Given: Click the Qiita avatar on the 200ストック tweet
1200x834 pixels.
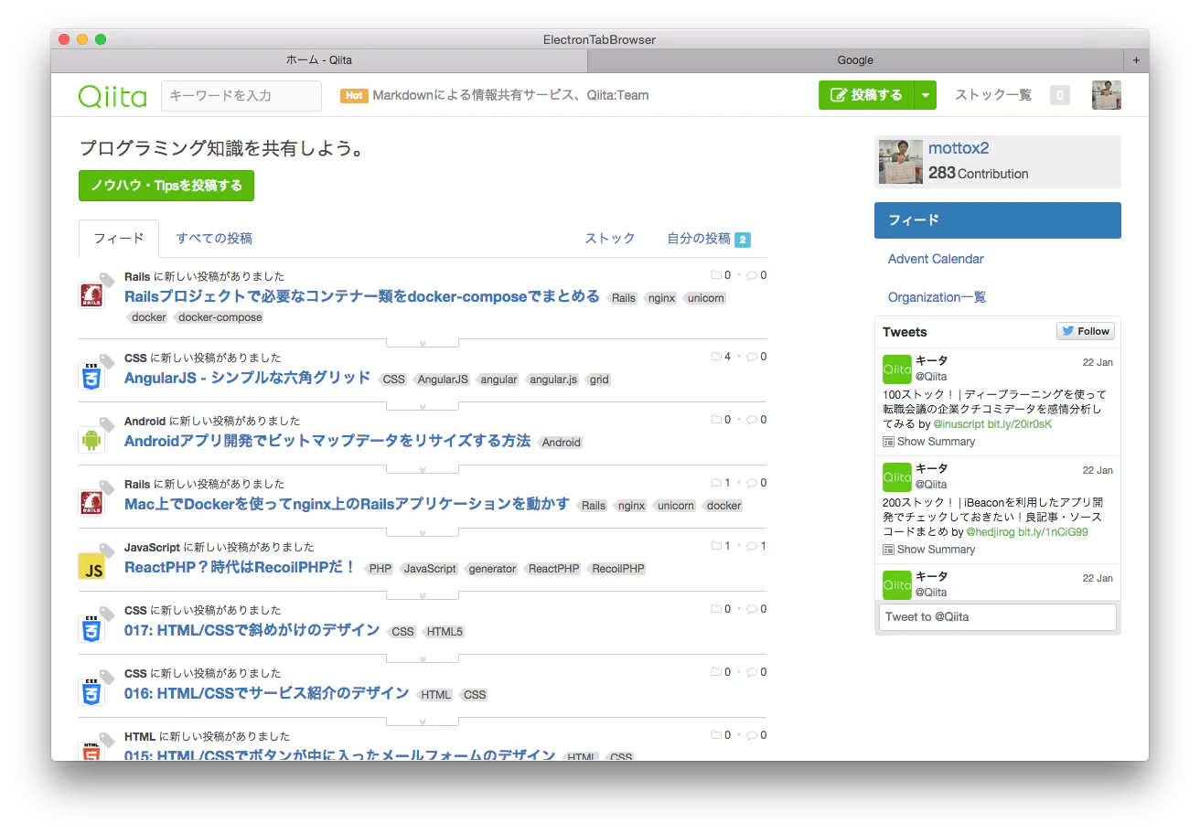Looking at the screenshot, I should [x=897, y=477].
